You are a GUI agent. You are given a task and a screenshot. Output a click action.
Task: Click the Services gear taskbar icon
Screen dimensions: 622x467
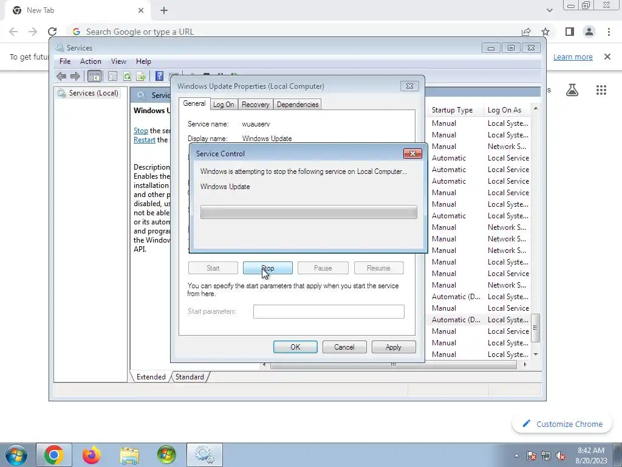point(205,455)
